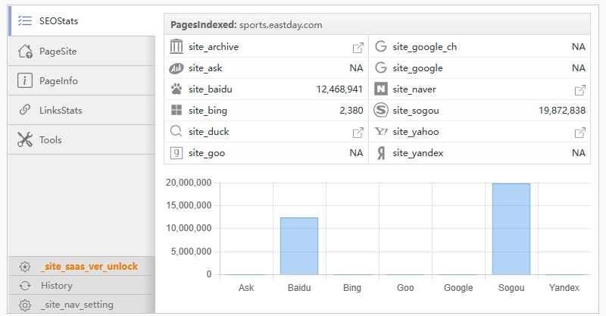
Task: Click the site_baidu paw icon
Action: click(x=176, y=89)
